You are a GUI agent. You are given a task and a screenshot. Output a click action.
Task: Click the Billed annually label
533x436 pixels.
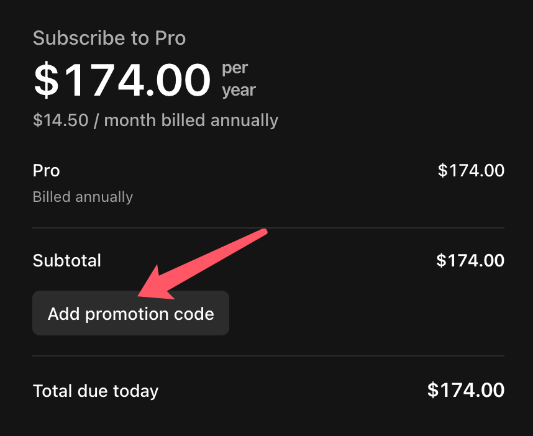coord(83,197)
